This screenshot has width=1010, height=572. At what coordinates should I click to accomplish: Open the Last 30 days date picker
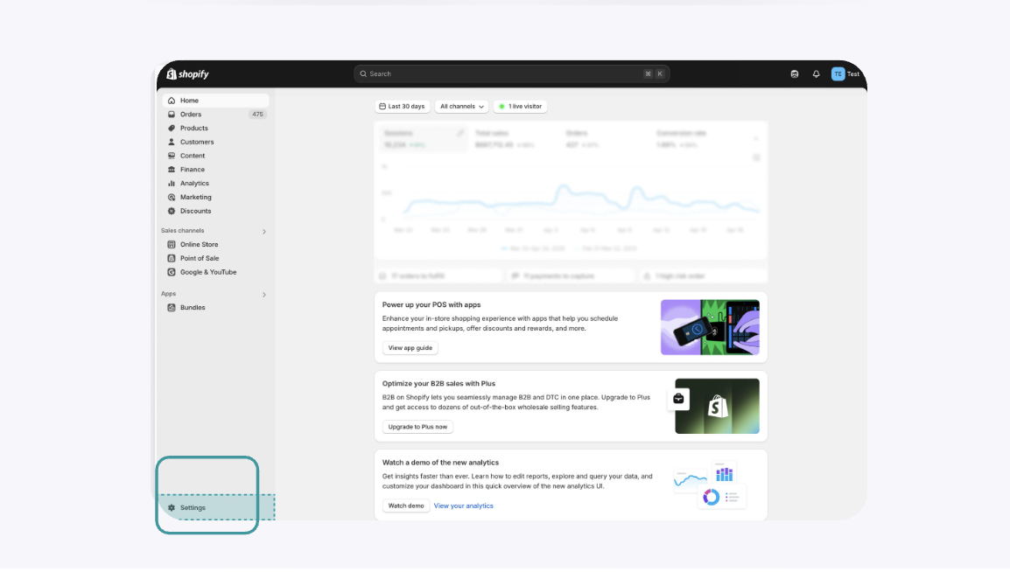pos(402,107)
